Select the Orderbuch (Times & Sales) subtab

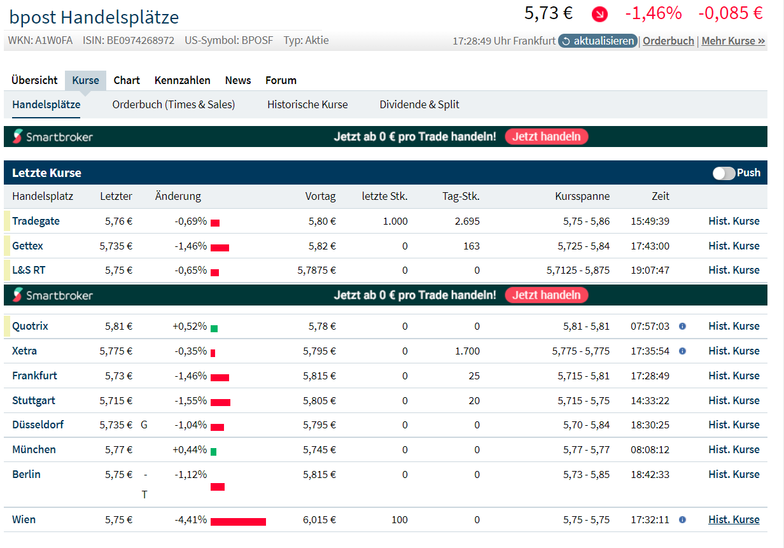click(x=174, y=104)
